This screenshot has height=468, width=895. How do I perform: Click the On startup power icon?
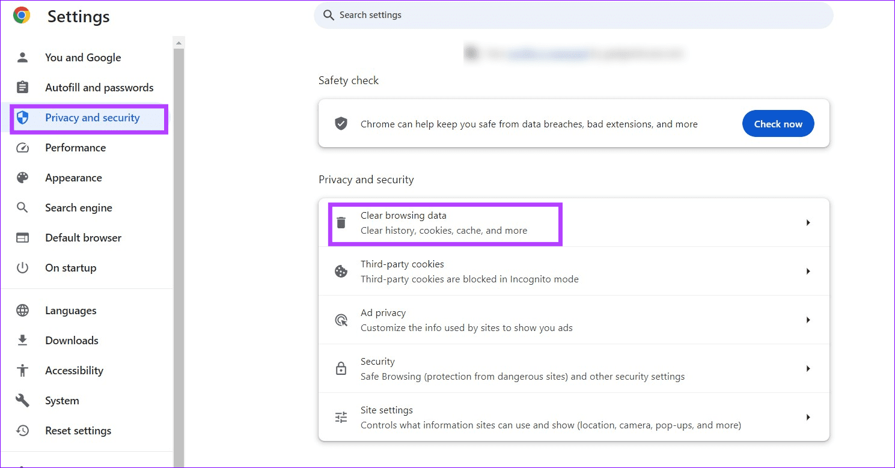(x=22, y=267)
